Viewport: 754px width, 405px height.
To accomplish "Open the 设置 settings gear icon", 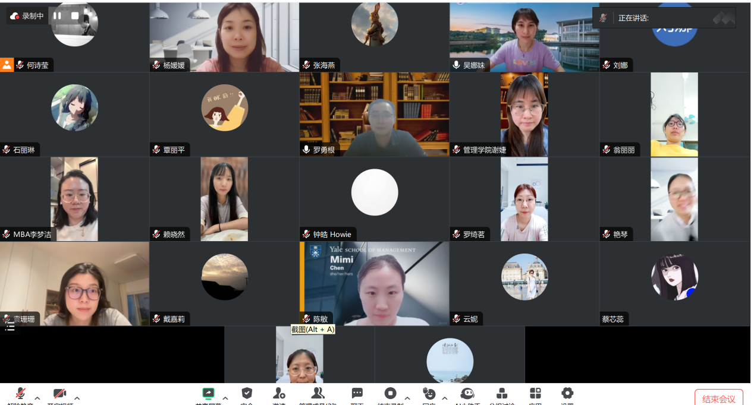I will tap(567, 393).
